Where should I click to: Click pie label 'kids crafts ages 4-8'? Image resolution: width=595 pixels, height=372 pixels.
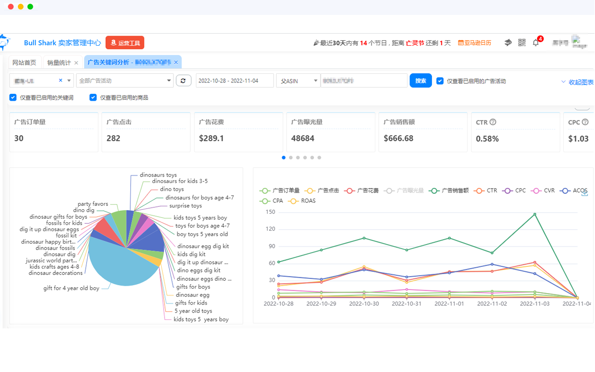coord(54,267)
